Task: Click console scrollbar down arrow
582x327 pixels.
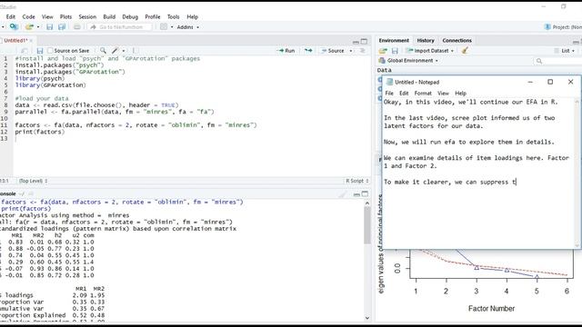Action: (x=367, y=318)
